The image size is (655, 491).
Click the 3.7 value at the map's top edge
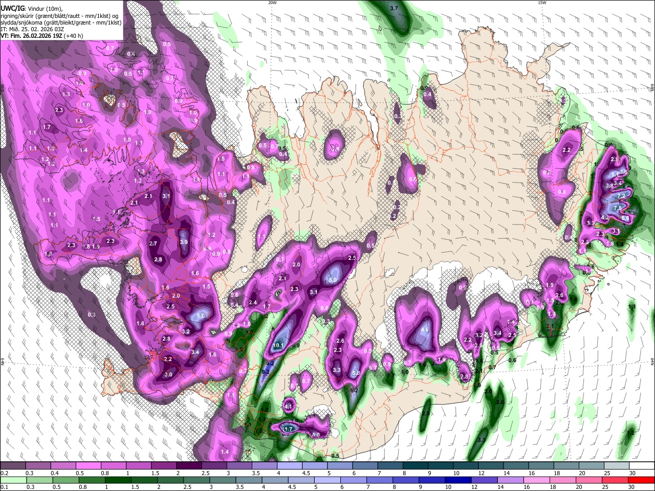tap(394, 9)
